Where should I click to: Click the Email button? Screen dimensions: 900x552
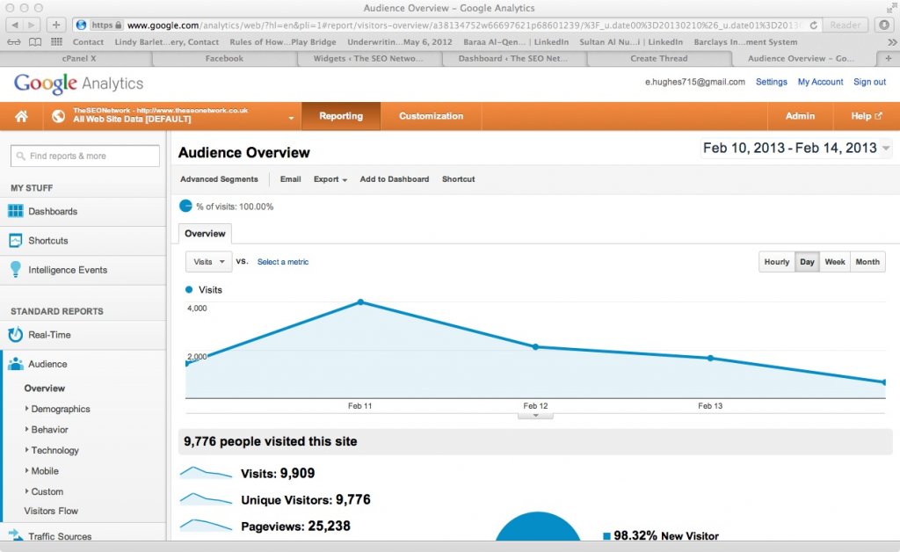pos(290,179)
